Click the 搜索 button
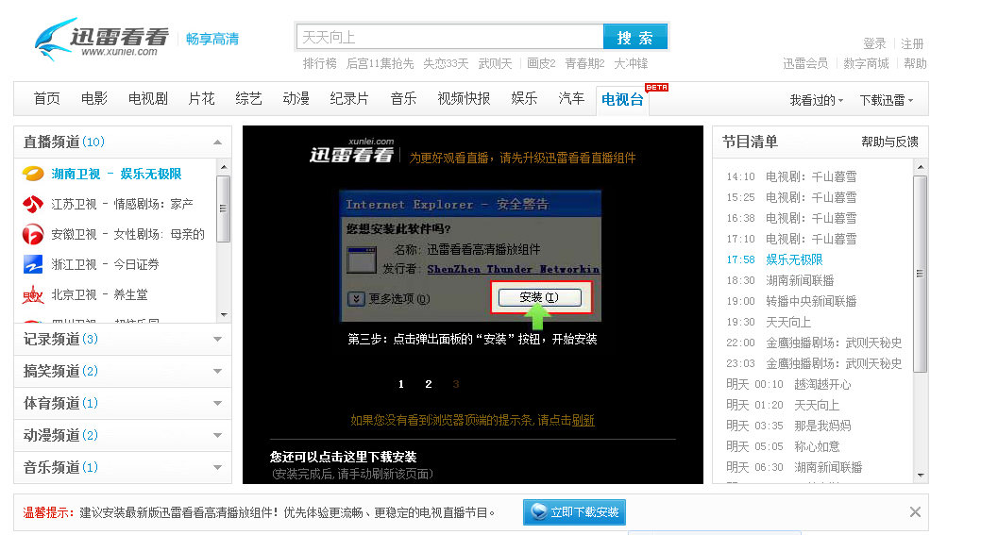The width and height of the screenshot is (981, 535). pyautogui.click(x=635, y=37)
